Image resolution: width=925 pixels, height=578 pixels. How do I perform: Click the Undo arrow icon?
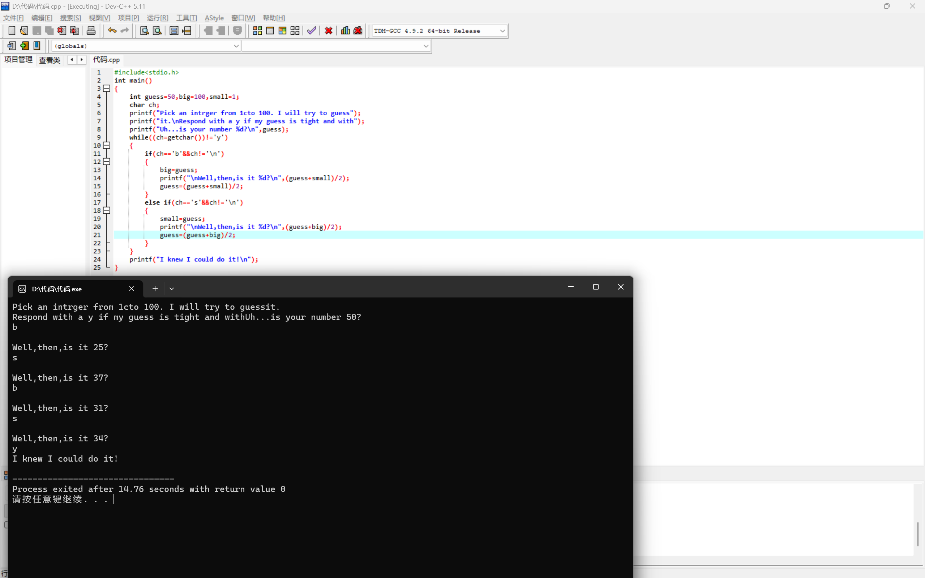pyautogui.click(x=112, y=31)
